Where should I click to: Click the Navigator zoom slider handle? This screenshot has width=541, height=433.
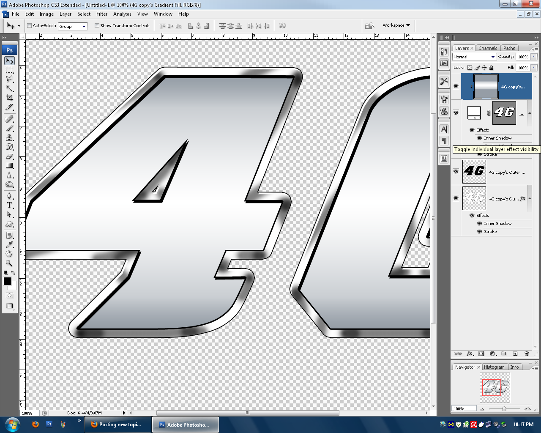[504, 409]
